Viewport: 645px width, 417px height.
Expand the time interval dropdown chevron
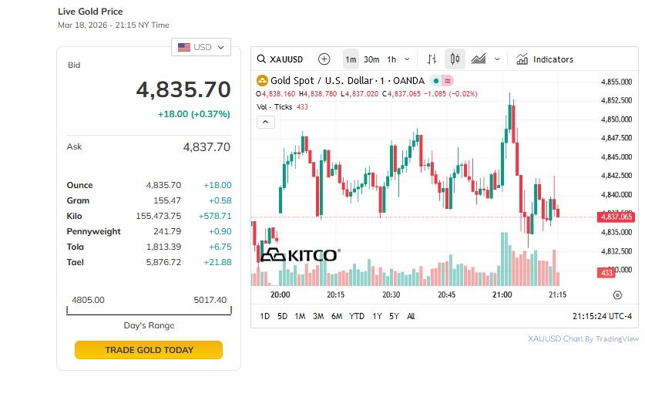408,59
